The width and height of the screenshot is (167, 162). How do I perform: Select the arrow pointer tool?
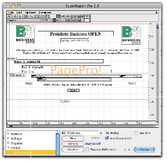click(9, 16)
